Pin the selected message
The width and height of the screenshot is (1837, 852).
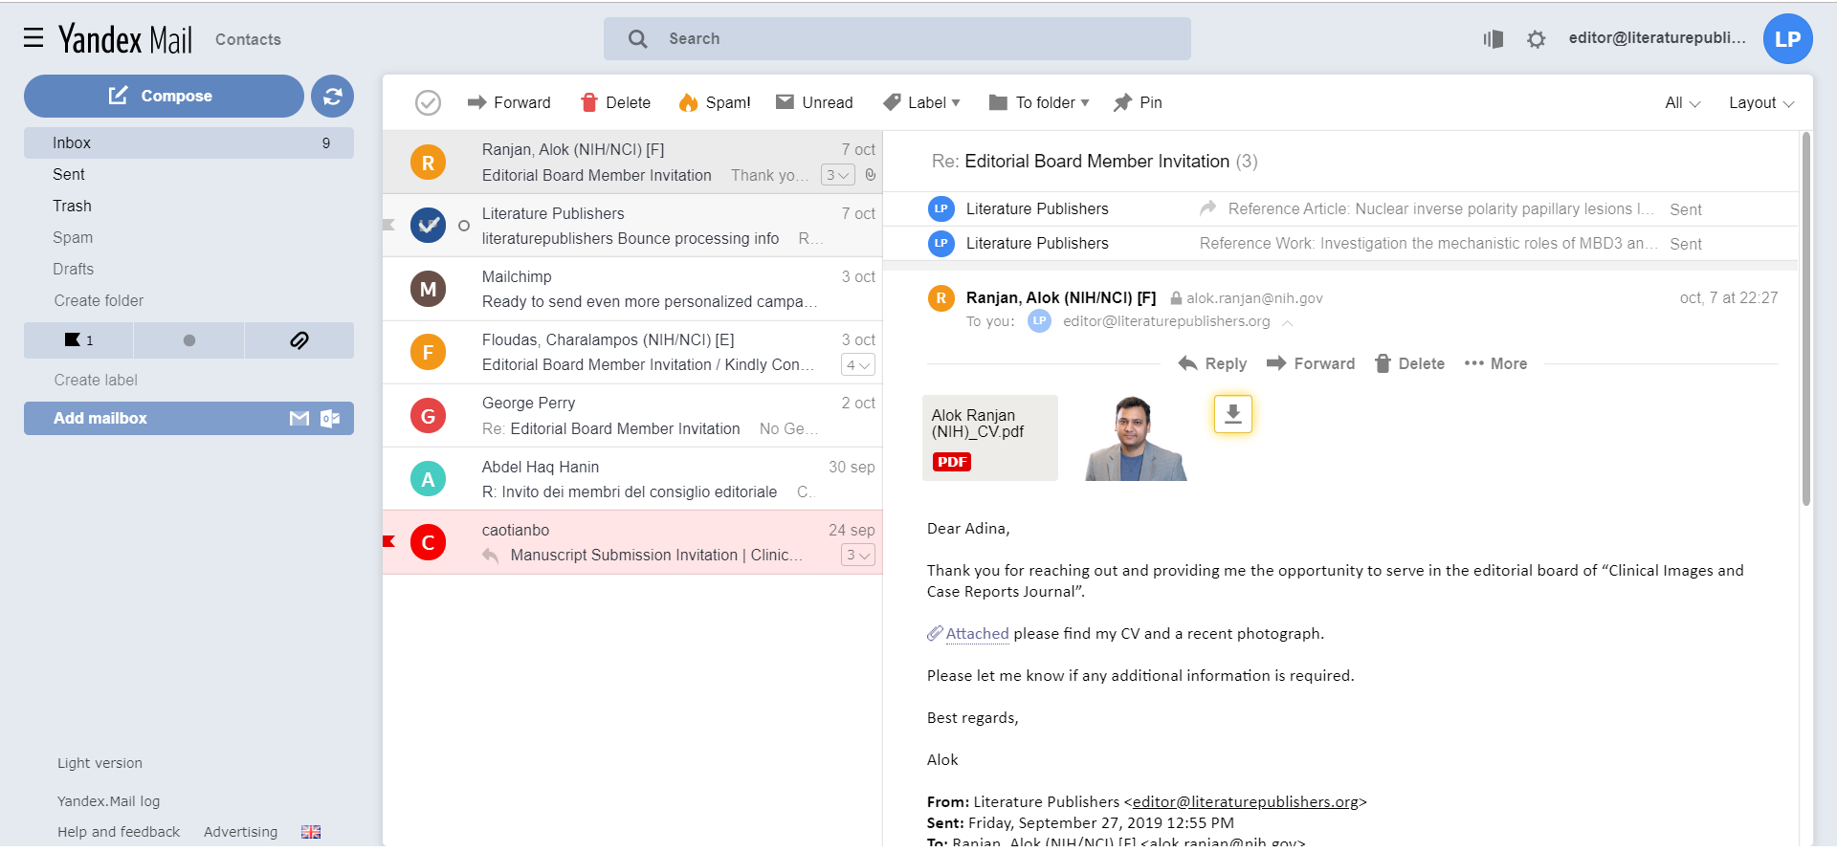(1138, 102)
